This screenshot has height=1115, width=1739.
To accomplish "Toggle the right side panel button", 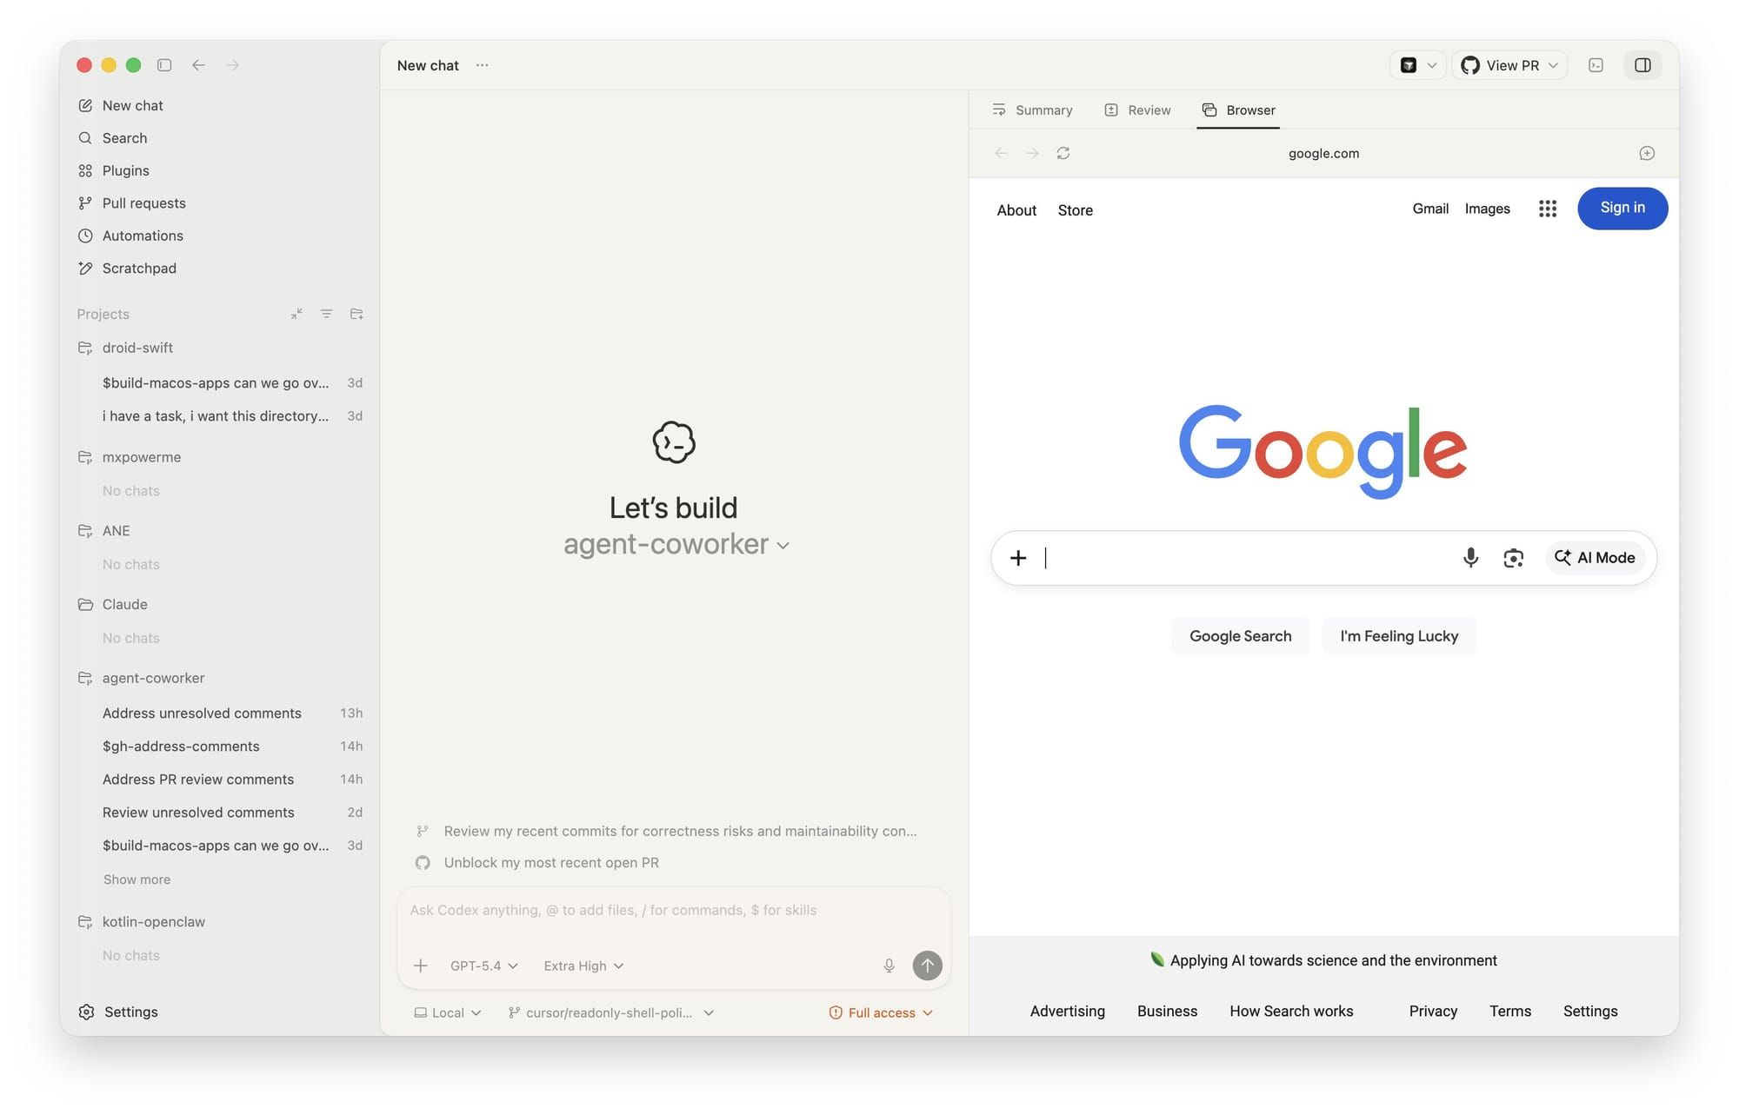I will [1642, 65].
